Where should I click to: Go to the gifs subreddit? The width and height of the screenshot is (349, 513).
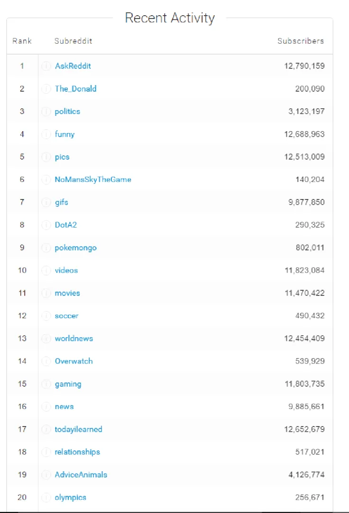[61, 202]
